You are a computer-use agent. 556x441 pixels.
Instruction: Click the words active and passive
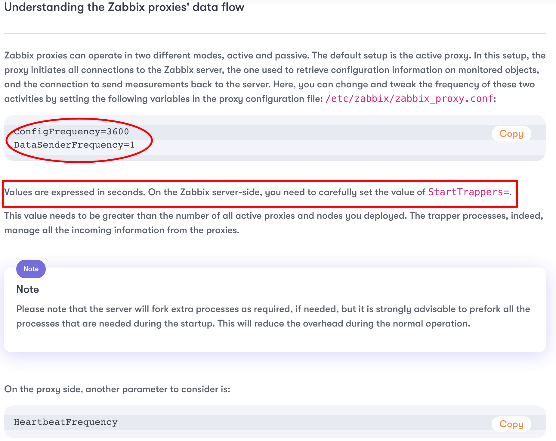pos(268,55)
